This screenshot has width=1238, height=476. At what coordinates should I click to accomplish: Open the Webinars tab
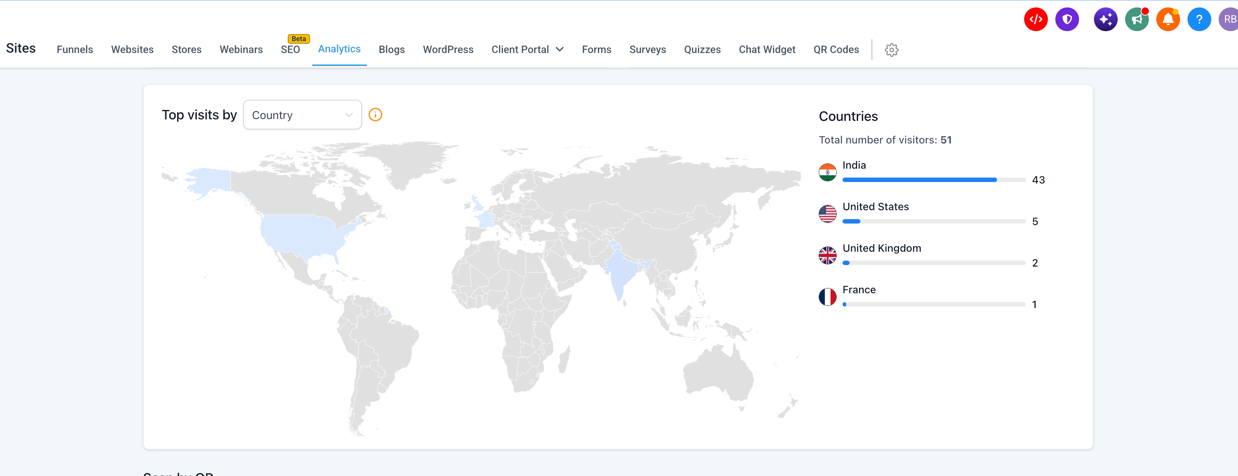241,49
